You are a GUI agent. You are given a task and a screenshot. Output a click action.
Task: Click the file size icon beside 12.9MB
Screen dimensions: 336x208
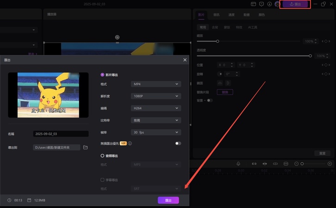tap(29, 200)
